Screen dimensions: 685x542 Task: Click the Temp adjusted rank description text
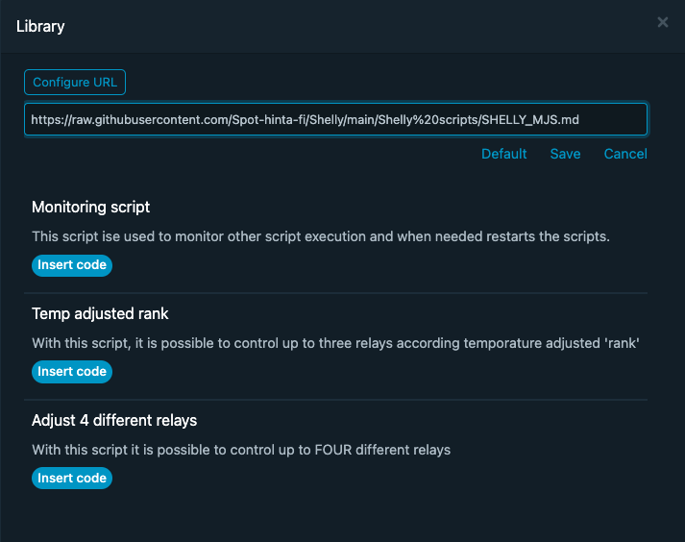(x=335, y=343)
